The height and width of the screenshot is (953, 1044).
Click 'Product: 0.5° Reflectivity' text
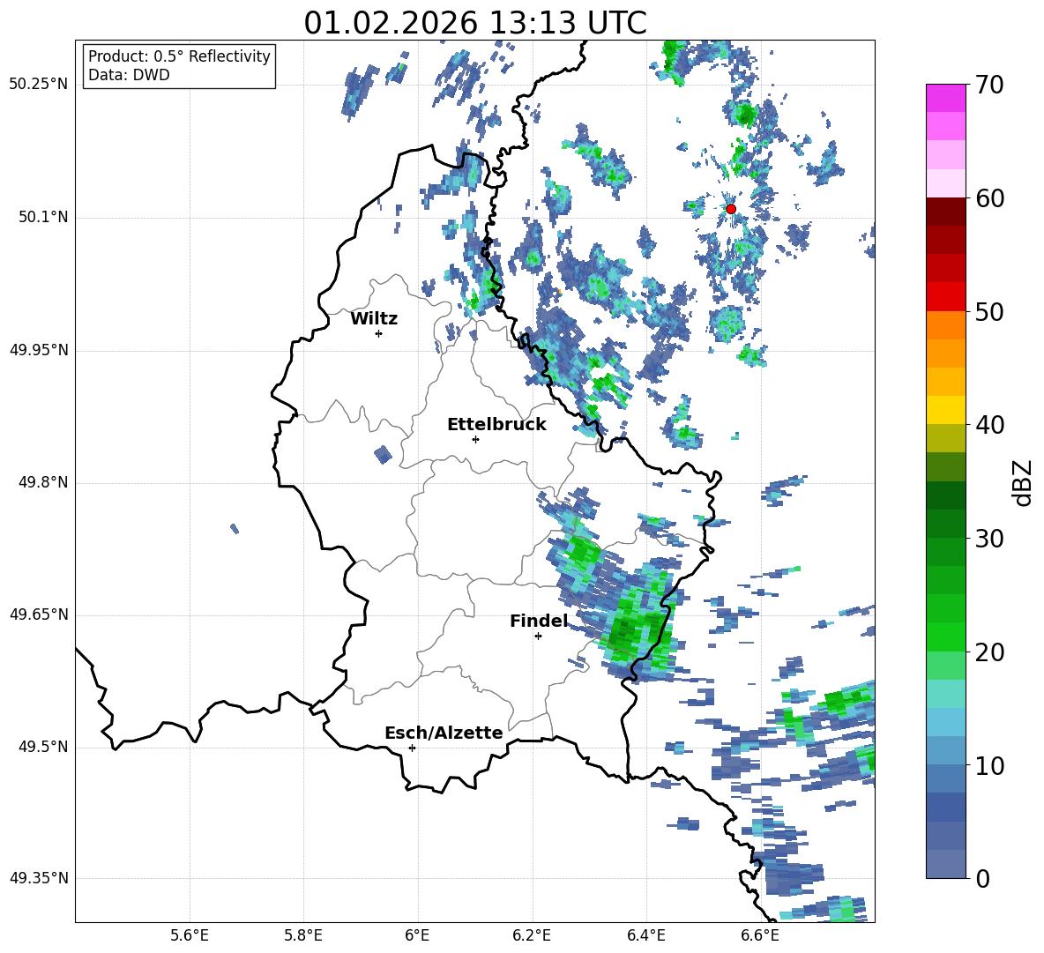pyautogui.click(x=179, y=56)
